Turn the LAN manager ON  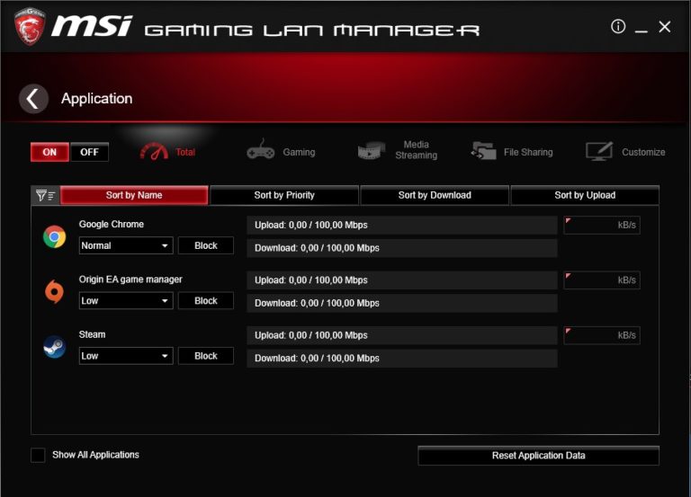tap(49, 152)
